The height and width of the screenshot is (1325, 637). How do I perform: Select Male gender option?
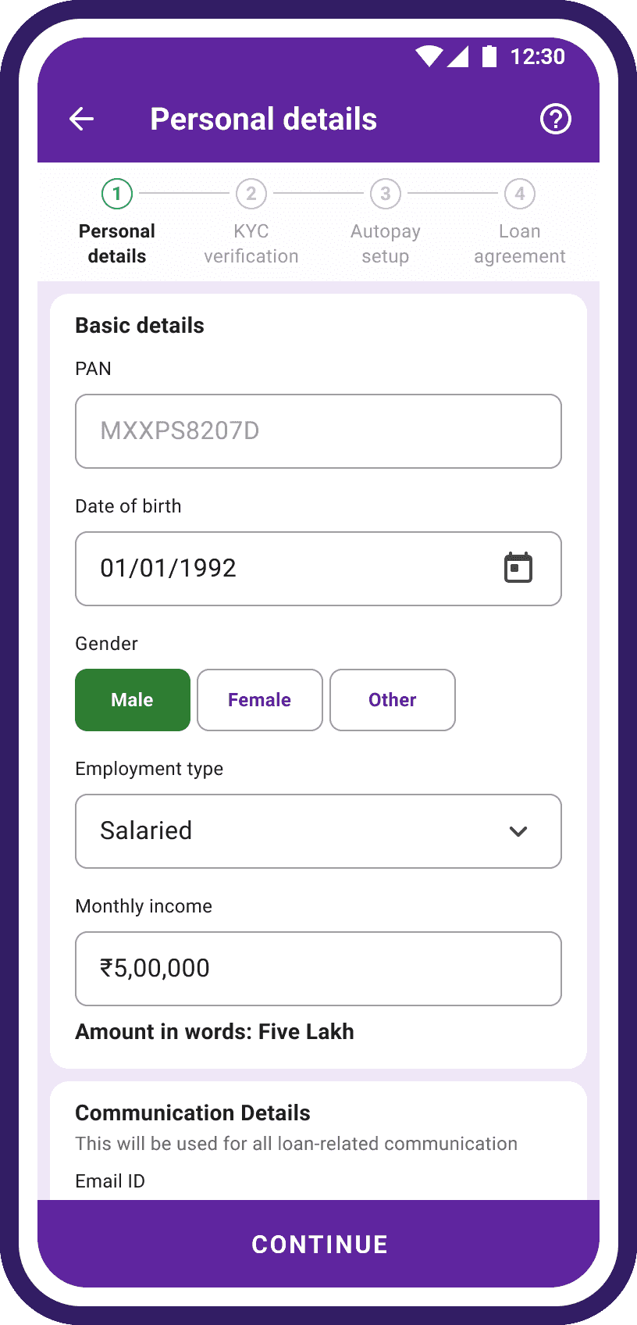coord(133,700)
